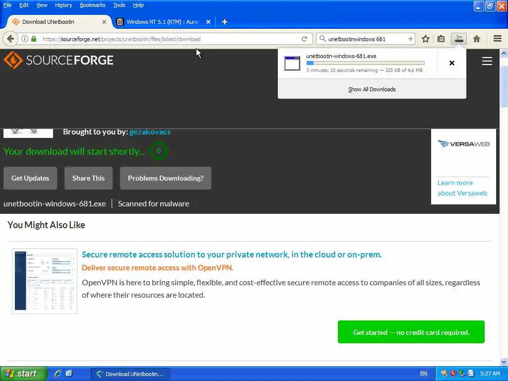The image size is (508, 381).
Task: Open site information icon in address bar
Action: pos(25,39)
